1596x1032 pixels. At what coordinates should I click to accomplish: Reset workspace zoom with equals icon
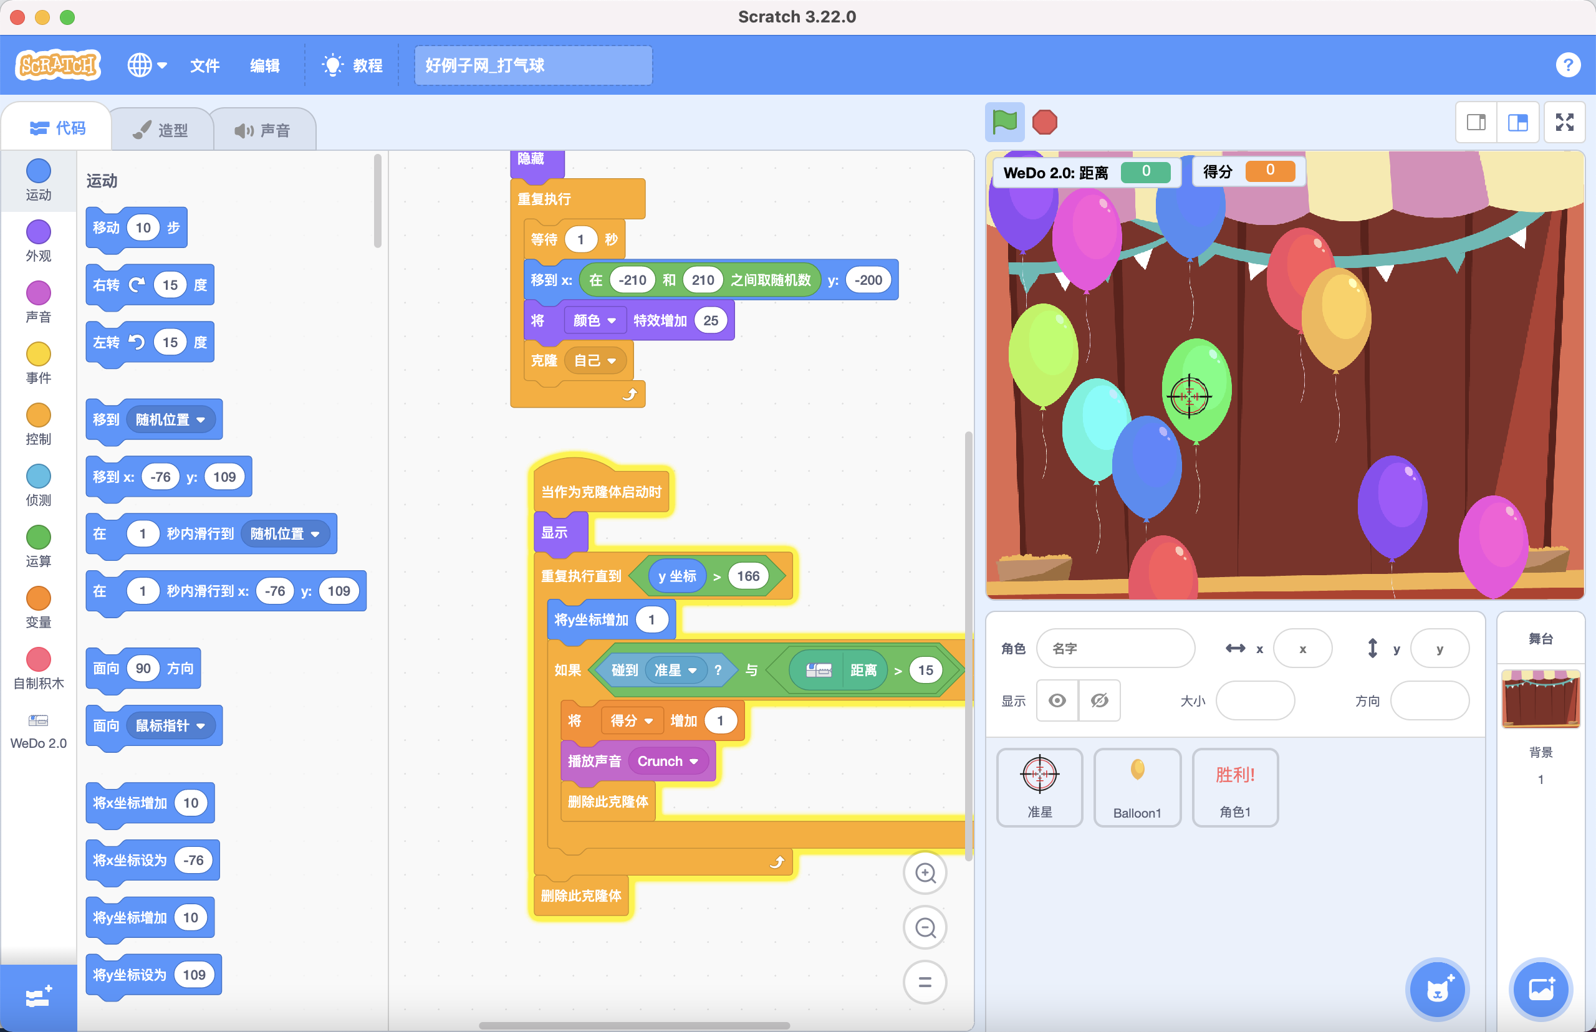click(925, 982)
